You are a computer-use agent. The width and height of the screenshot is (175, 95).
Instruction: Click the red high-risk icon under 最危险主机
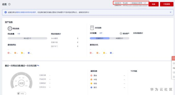[91, 53]
